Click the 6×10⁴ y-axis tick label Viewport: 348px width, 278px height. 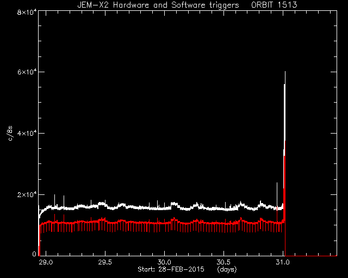(27, 72)
